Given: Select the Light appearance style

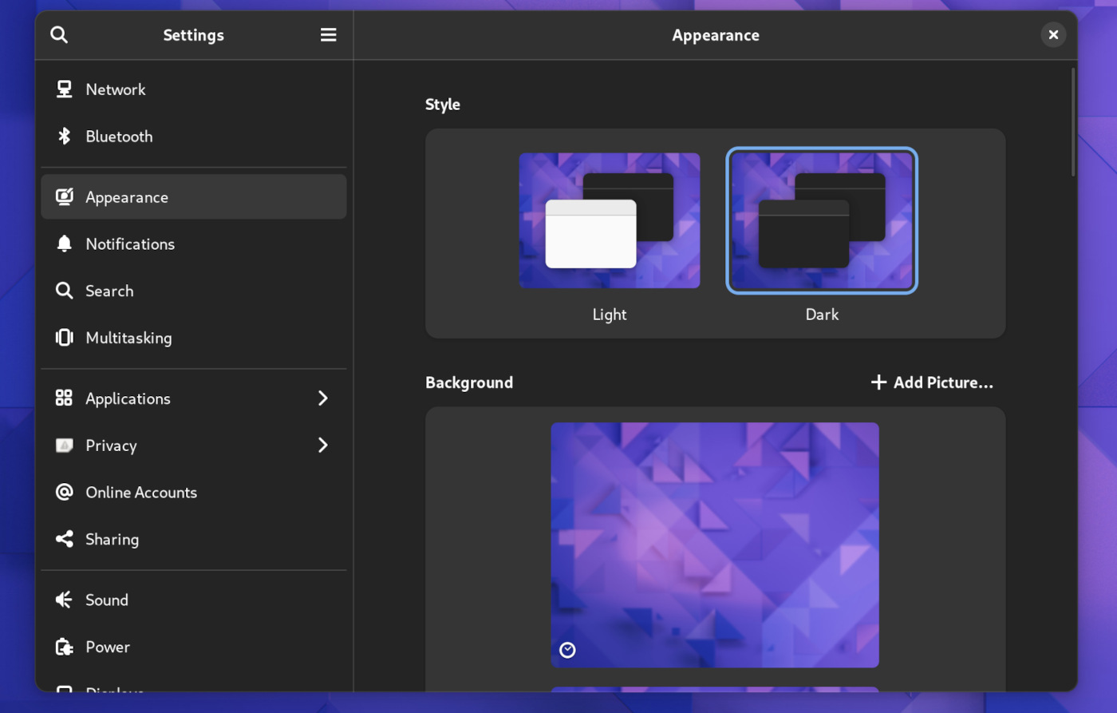Looking at the screenshot, I should click(x=609, y=220).
